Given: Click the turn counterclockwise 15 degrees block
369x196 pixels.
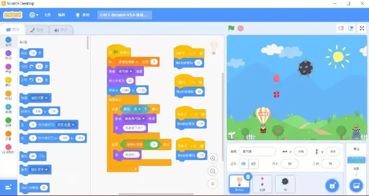Looking at the screenshot, I should tap(34, 80).
